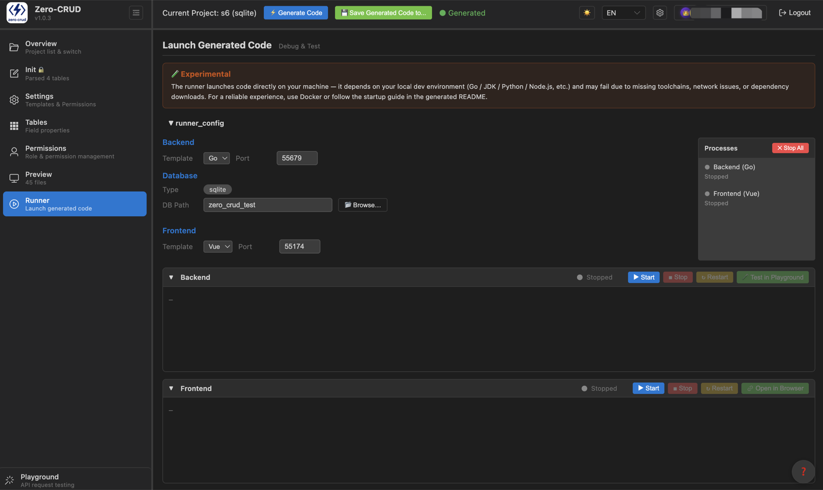The width and height of the screenshot is (823, 490).
Task: Open the EN language dropdown
Action: pyautogui.click(x=623, y=13)
